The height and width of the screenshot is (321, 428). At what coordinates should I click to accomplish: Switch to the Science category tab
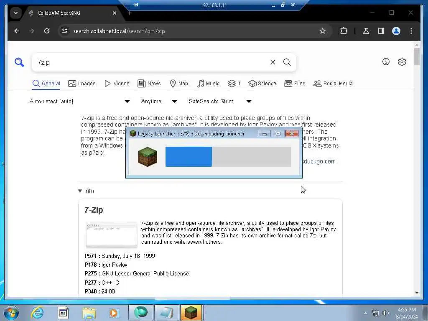coord(262,84)
